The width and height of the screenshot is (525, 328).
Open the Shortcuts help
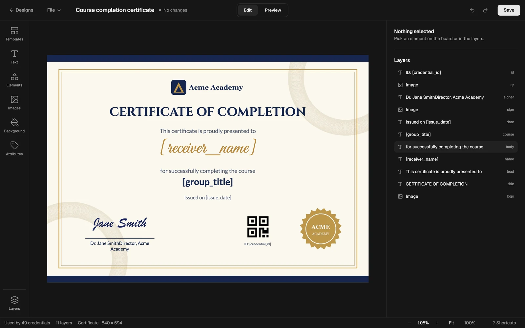(x=504, y=323)
